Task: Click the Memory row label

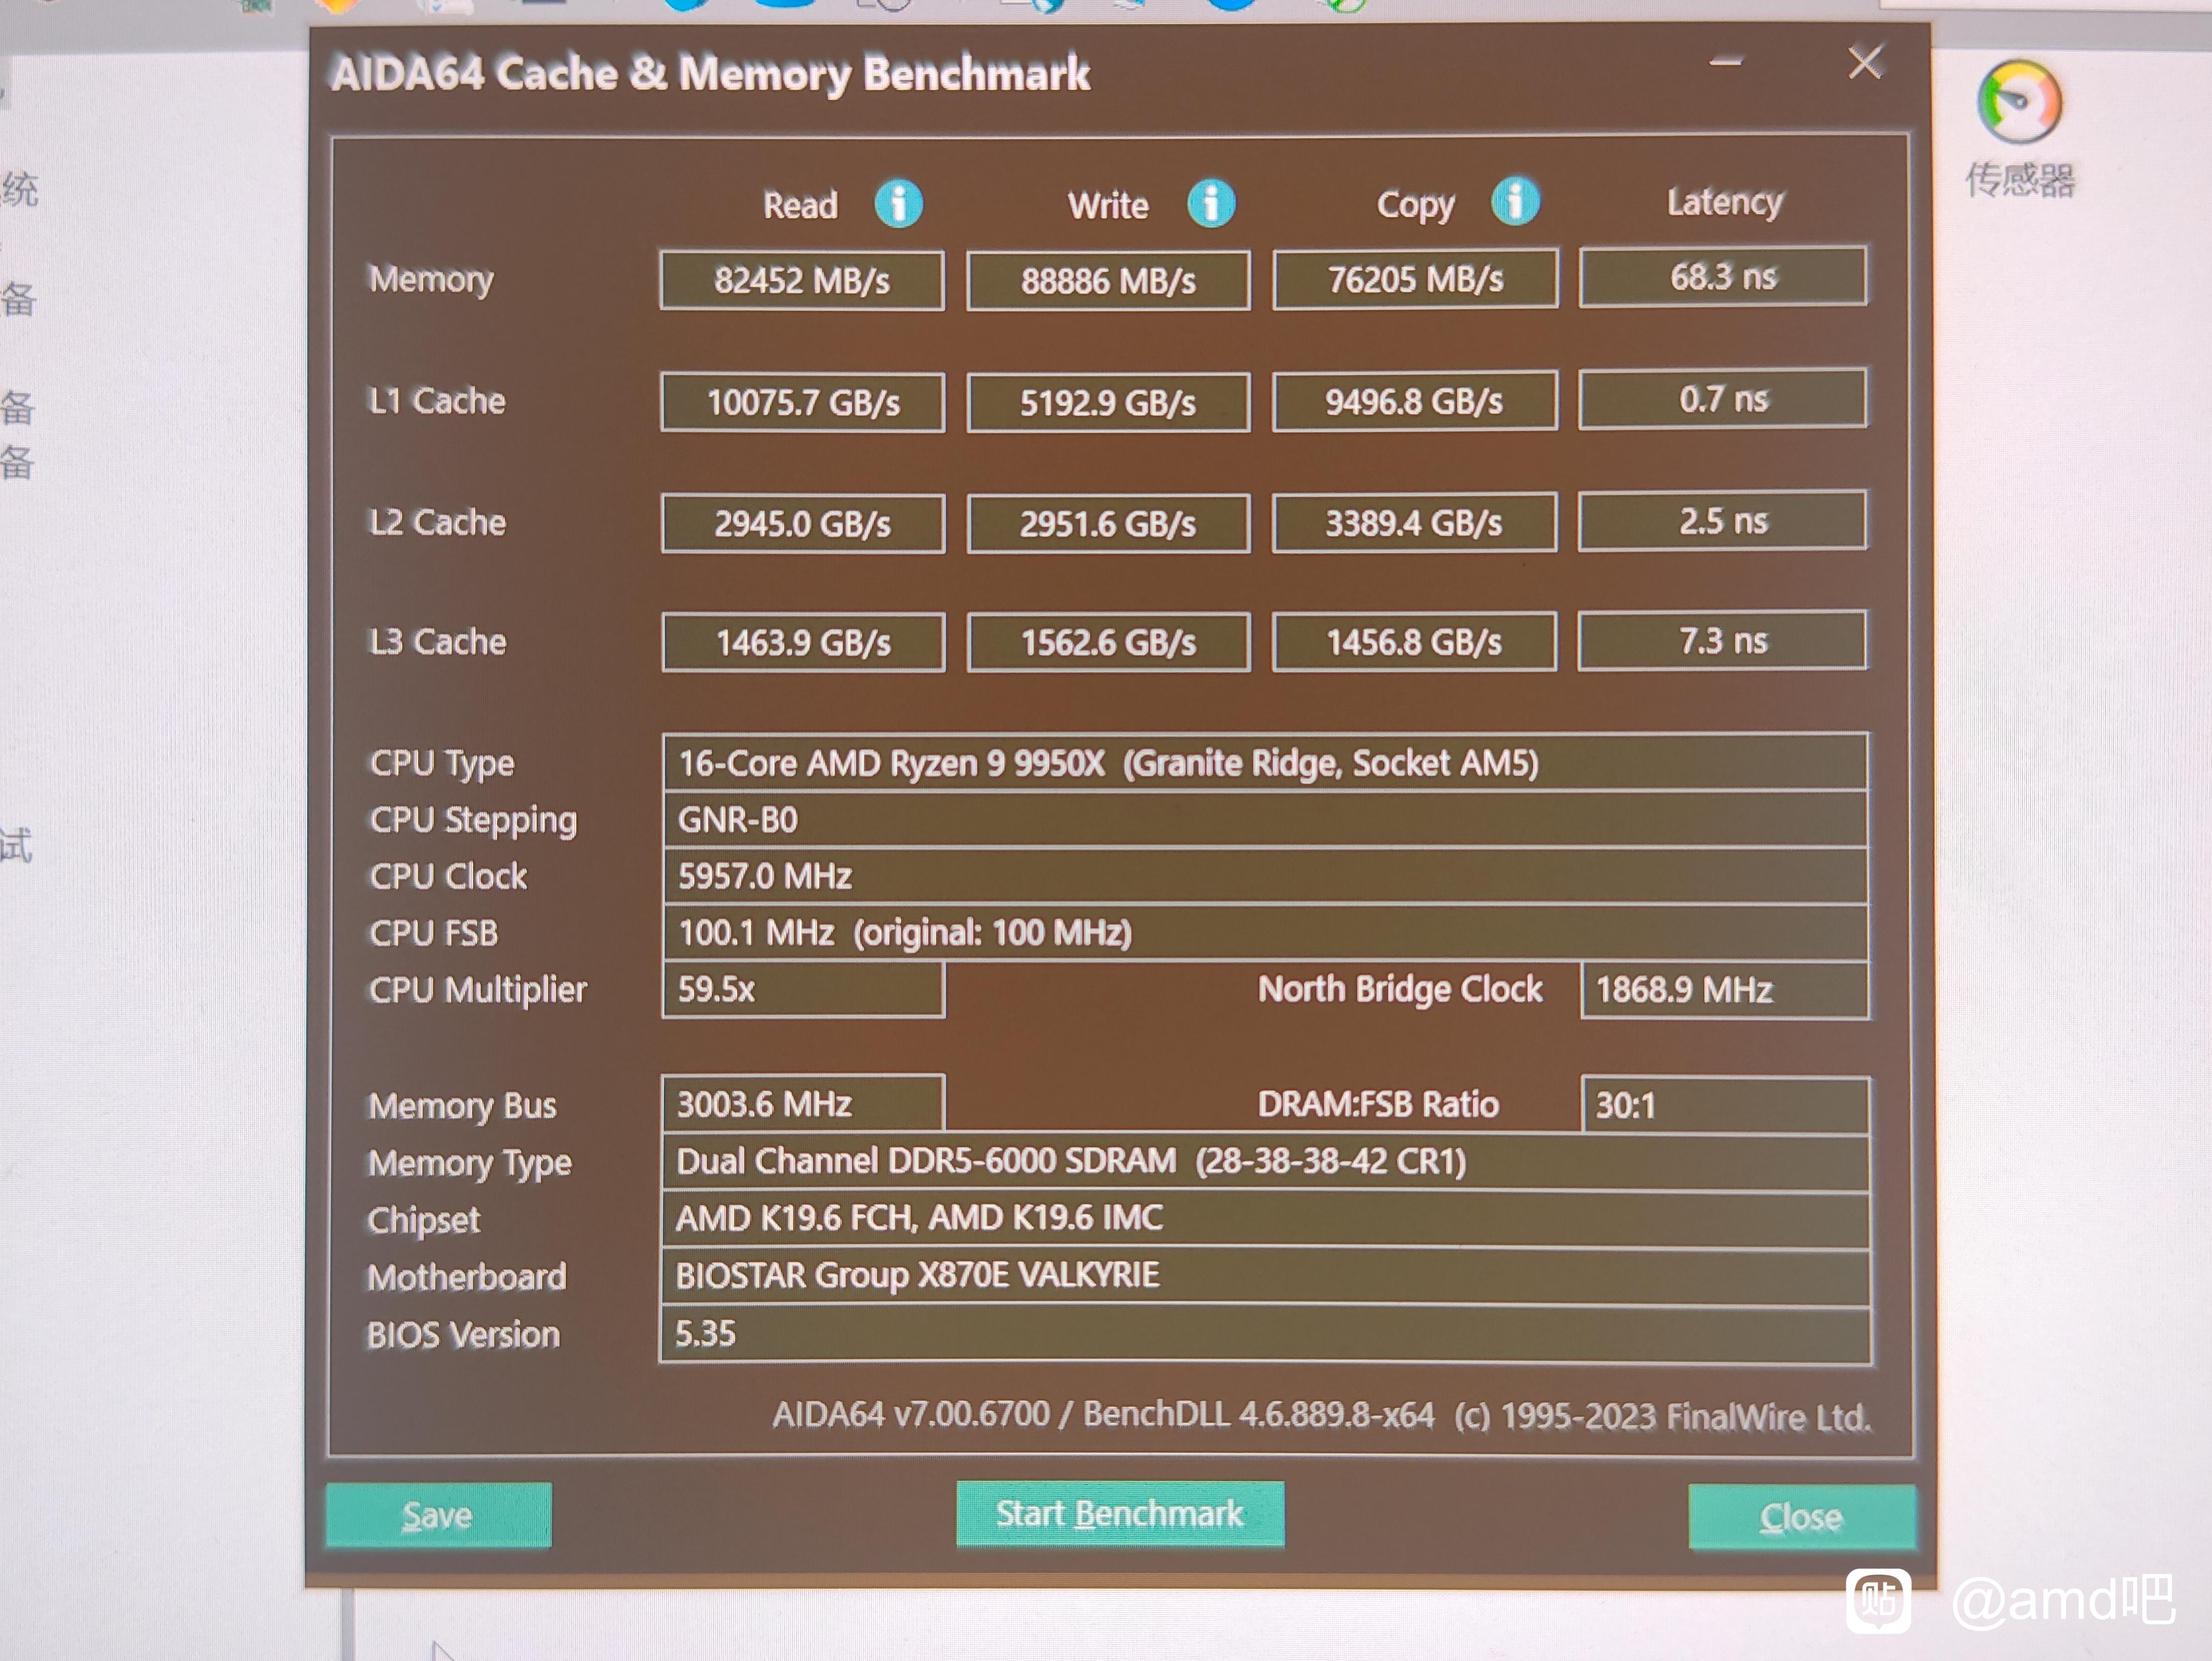Action: [431, 280]
